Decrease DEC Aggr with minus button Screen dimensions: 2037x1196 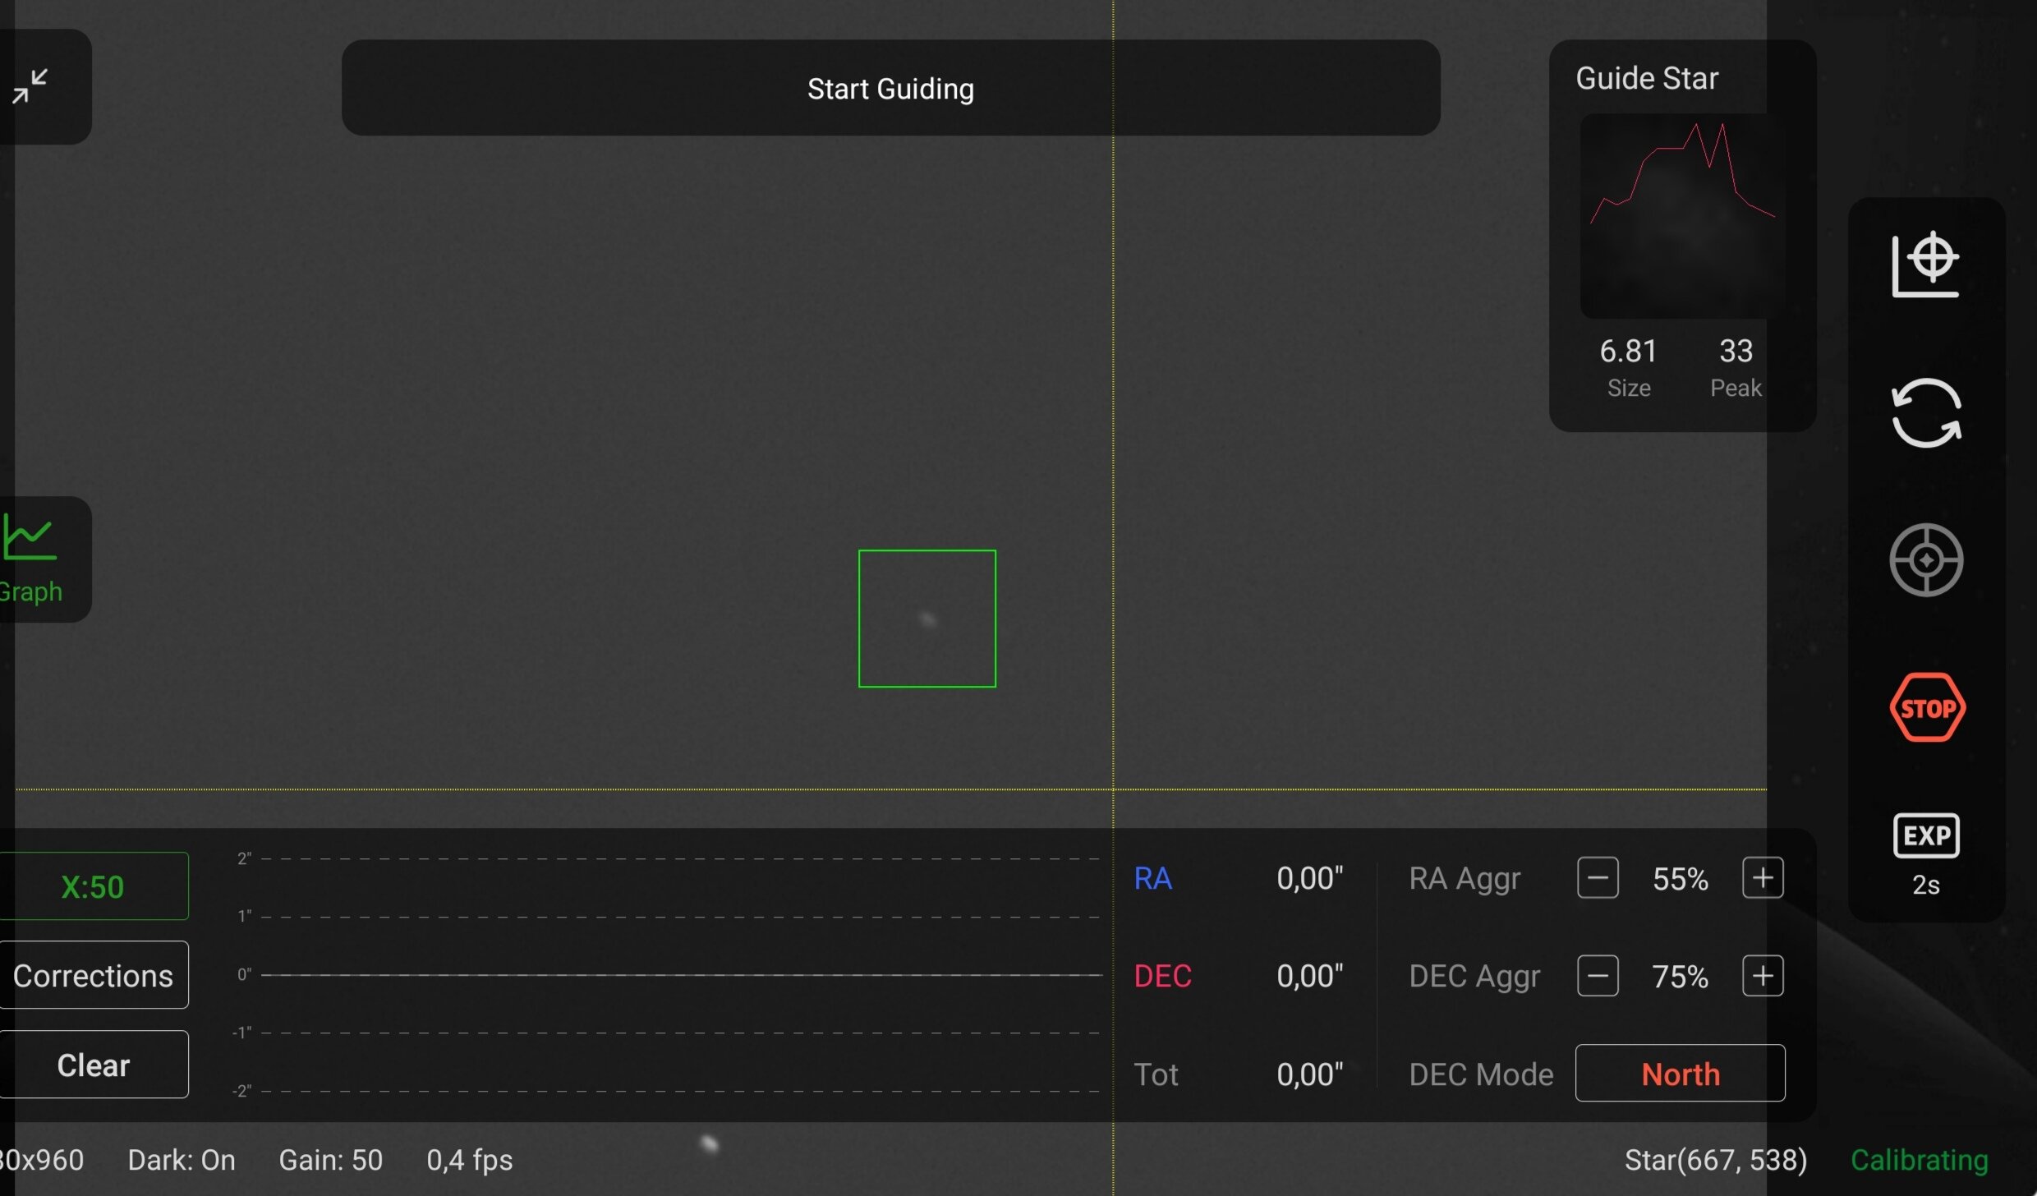[x=1598, y=976]
